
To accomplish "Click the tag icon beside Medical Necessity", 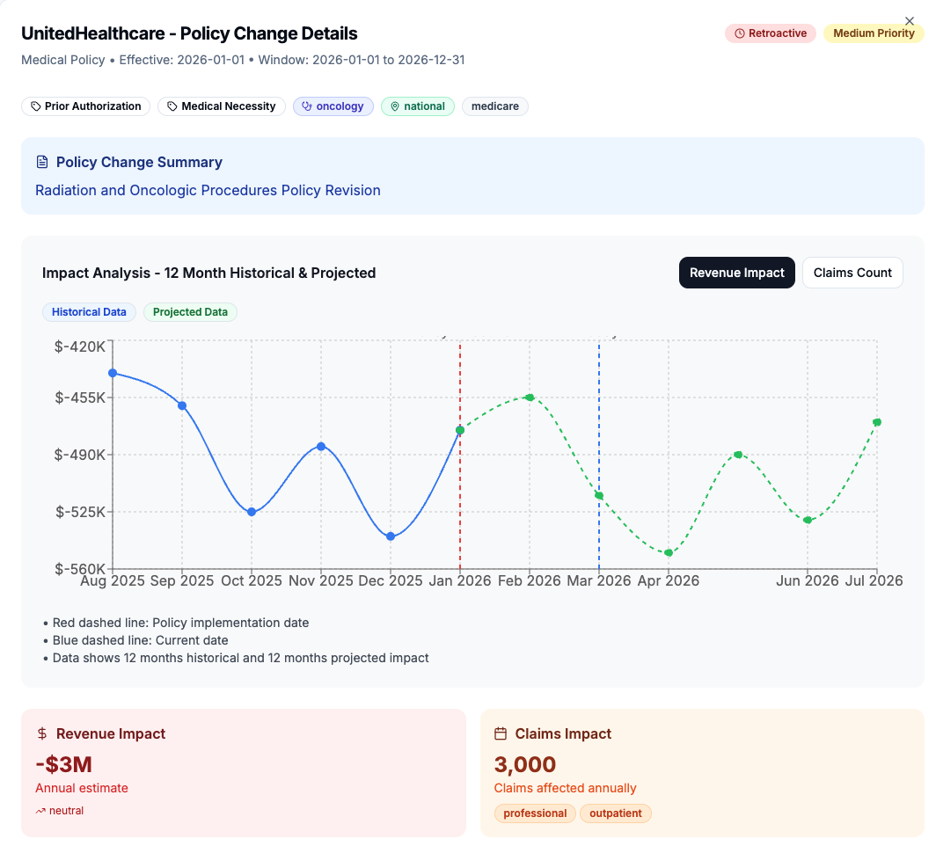I will [x=172, y=106].
